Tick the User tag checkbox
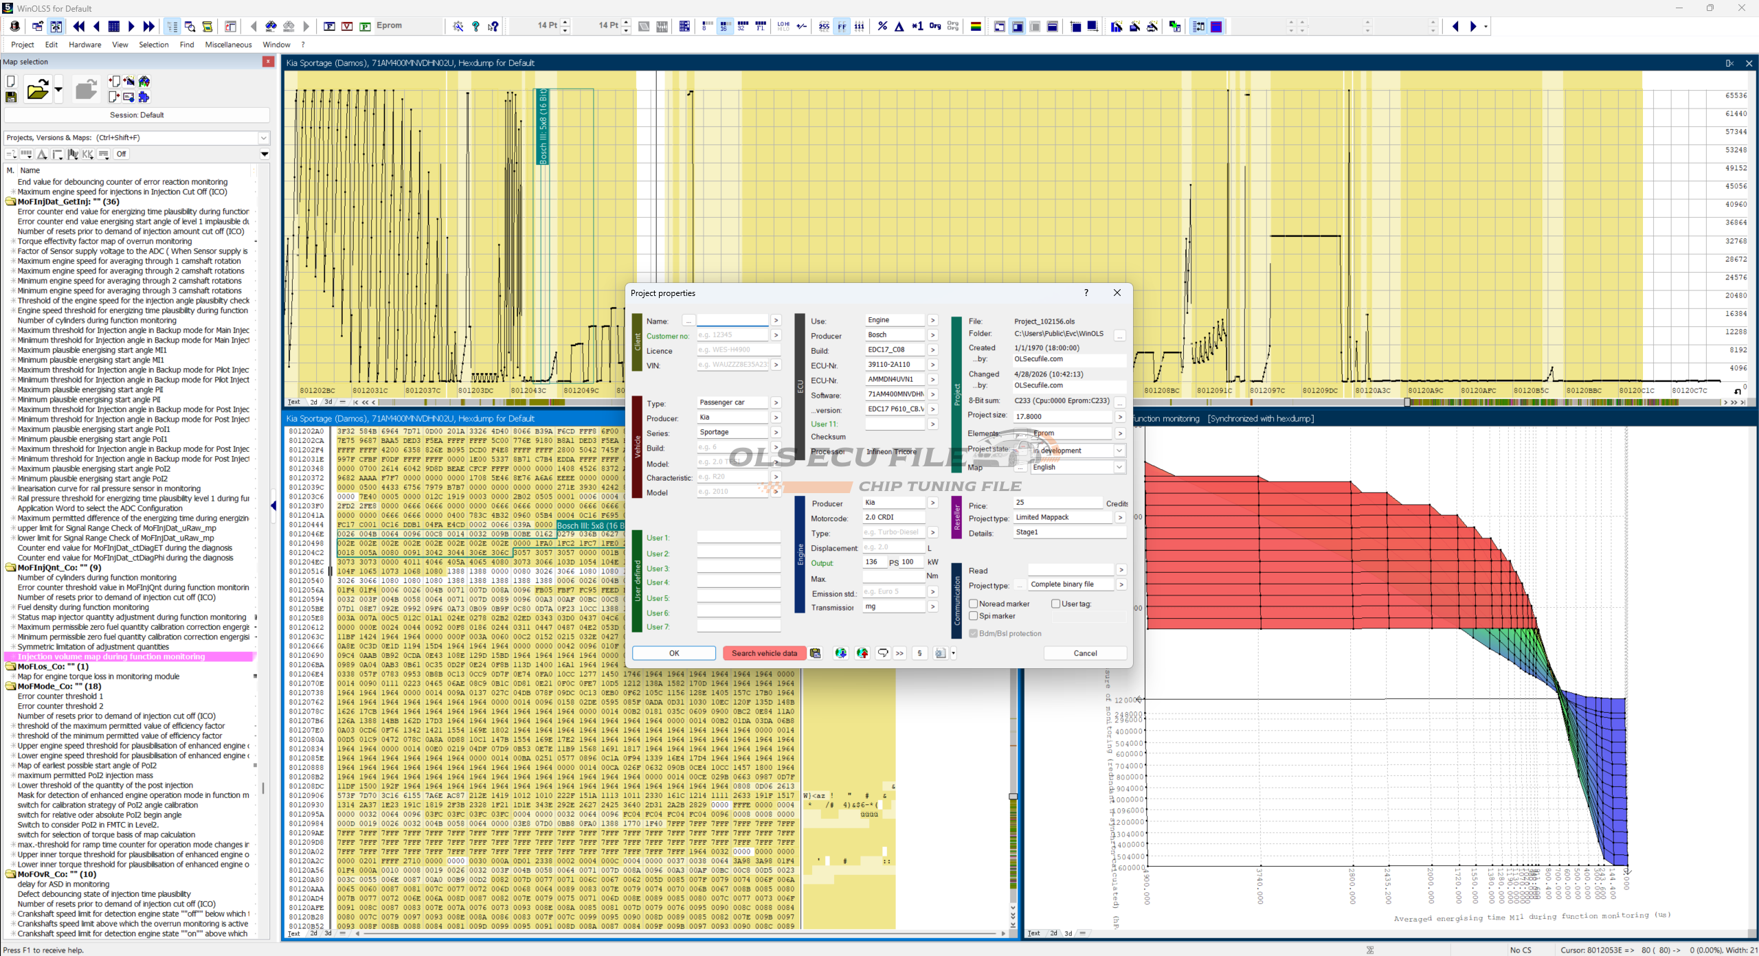This screenshot has width=1759, height=956. pos(1056,604)
